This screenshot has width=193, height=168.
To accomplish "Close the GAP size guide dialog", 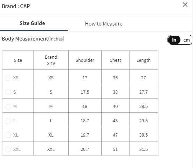I will pos(185,5).
